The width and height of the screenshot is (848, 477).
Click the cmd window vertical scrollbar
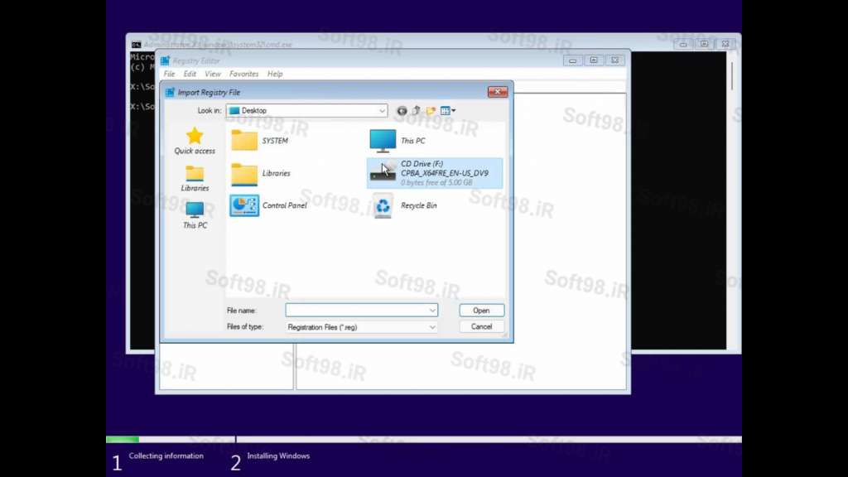(732, 200)
